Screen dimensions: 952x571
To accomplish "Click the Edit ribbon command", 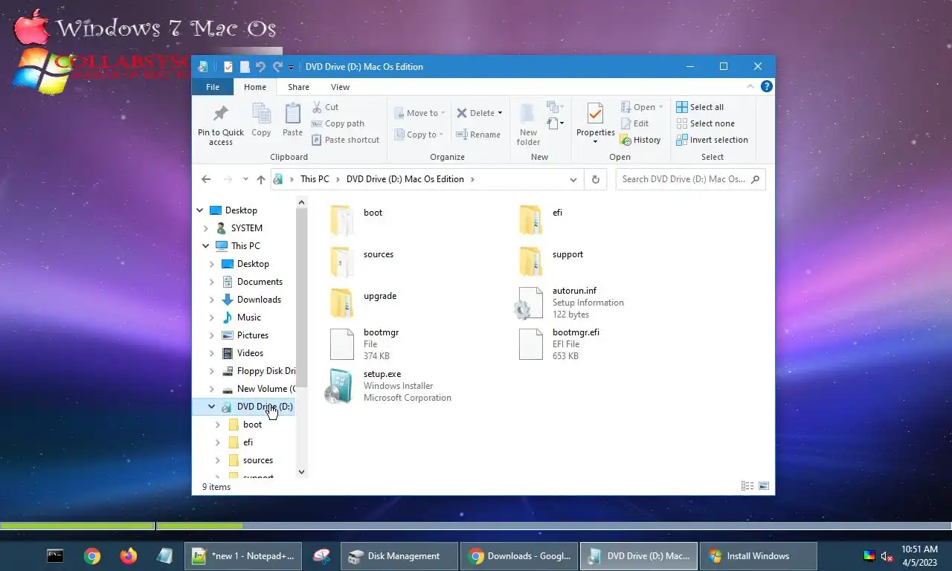I will pos(634,123).
